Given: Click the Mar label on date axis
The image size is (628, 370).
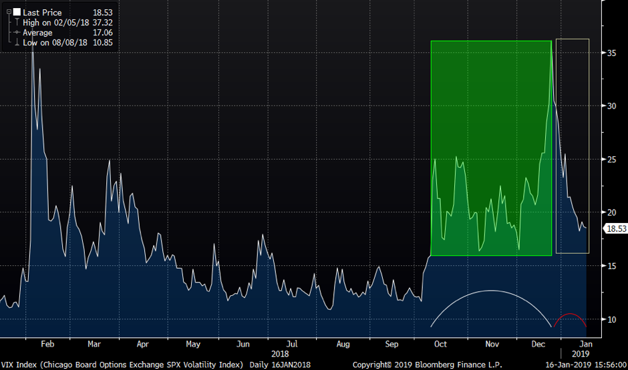Looking at the screenshot, I should [94, 345].
